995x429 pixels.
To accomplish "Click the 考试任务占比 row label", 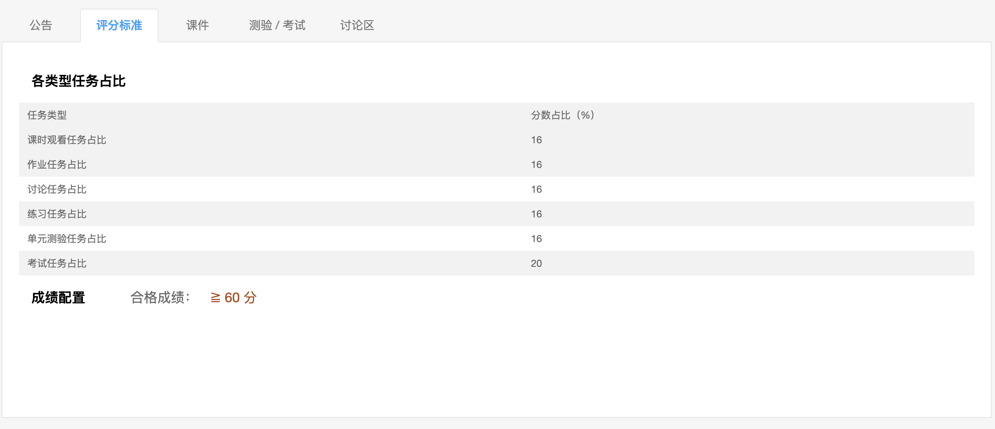I will 57,263.
